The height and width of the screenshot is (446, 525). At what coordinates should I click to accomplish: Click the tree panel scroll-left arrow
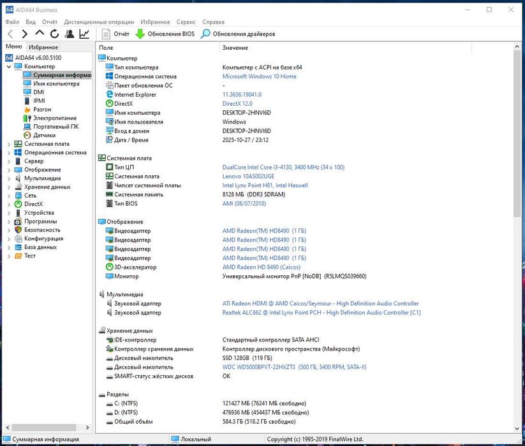coord(8,428)
